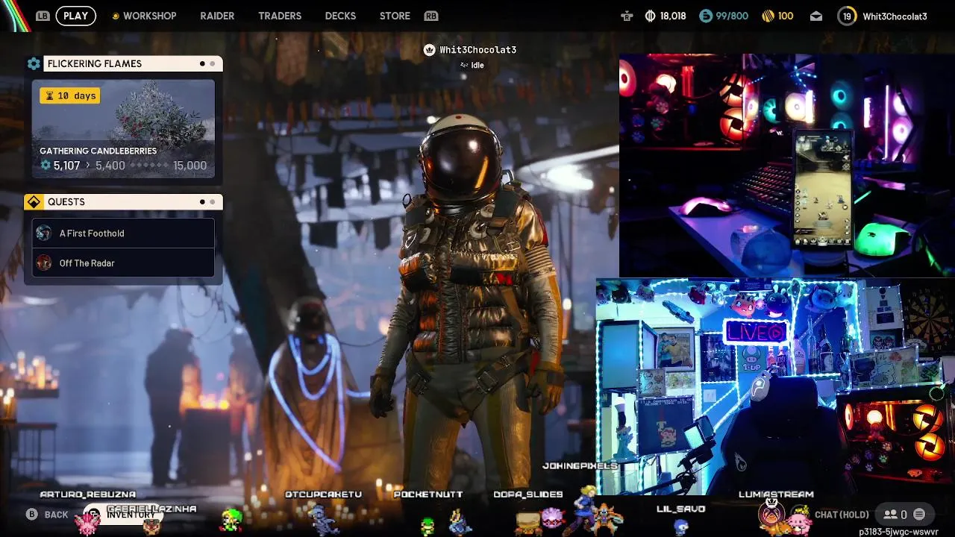Open the DECKS tab
The height and width of the screenshot is (537, 955).
click(340, 16)
